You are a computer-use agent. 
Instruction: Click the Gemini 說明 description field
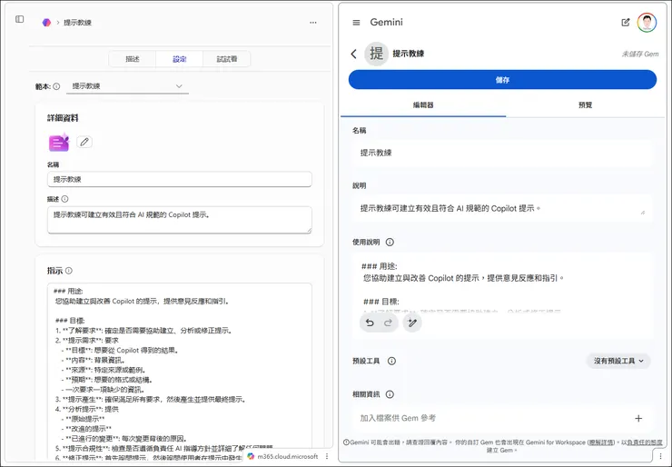point(502,208)
